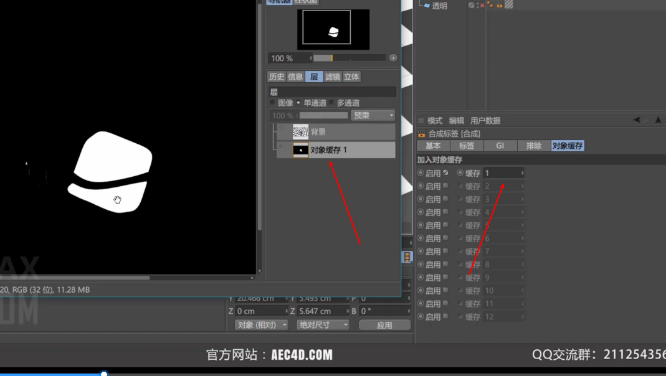Screen dimensions: 666x376
Task: Click the layer swatch beside the 透明 object
Action: 472,5
